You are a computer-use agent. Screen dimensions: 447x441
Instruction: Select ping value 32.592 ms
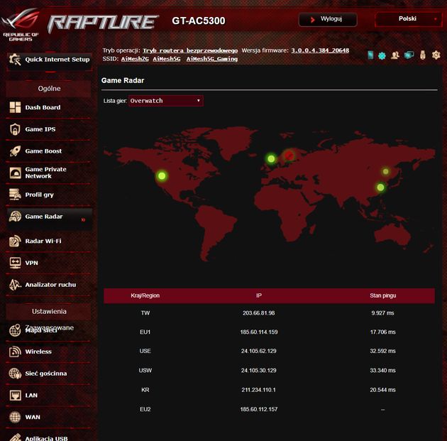pyautogui.click(x=382, y=351)
